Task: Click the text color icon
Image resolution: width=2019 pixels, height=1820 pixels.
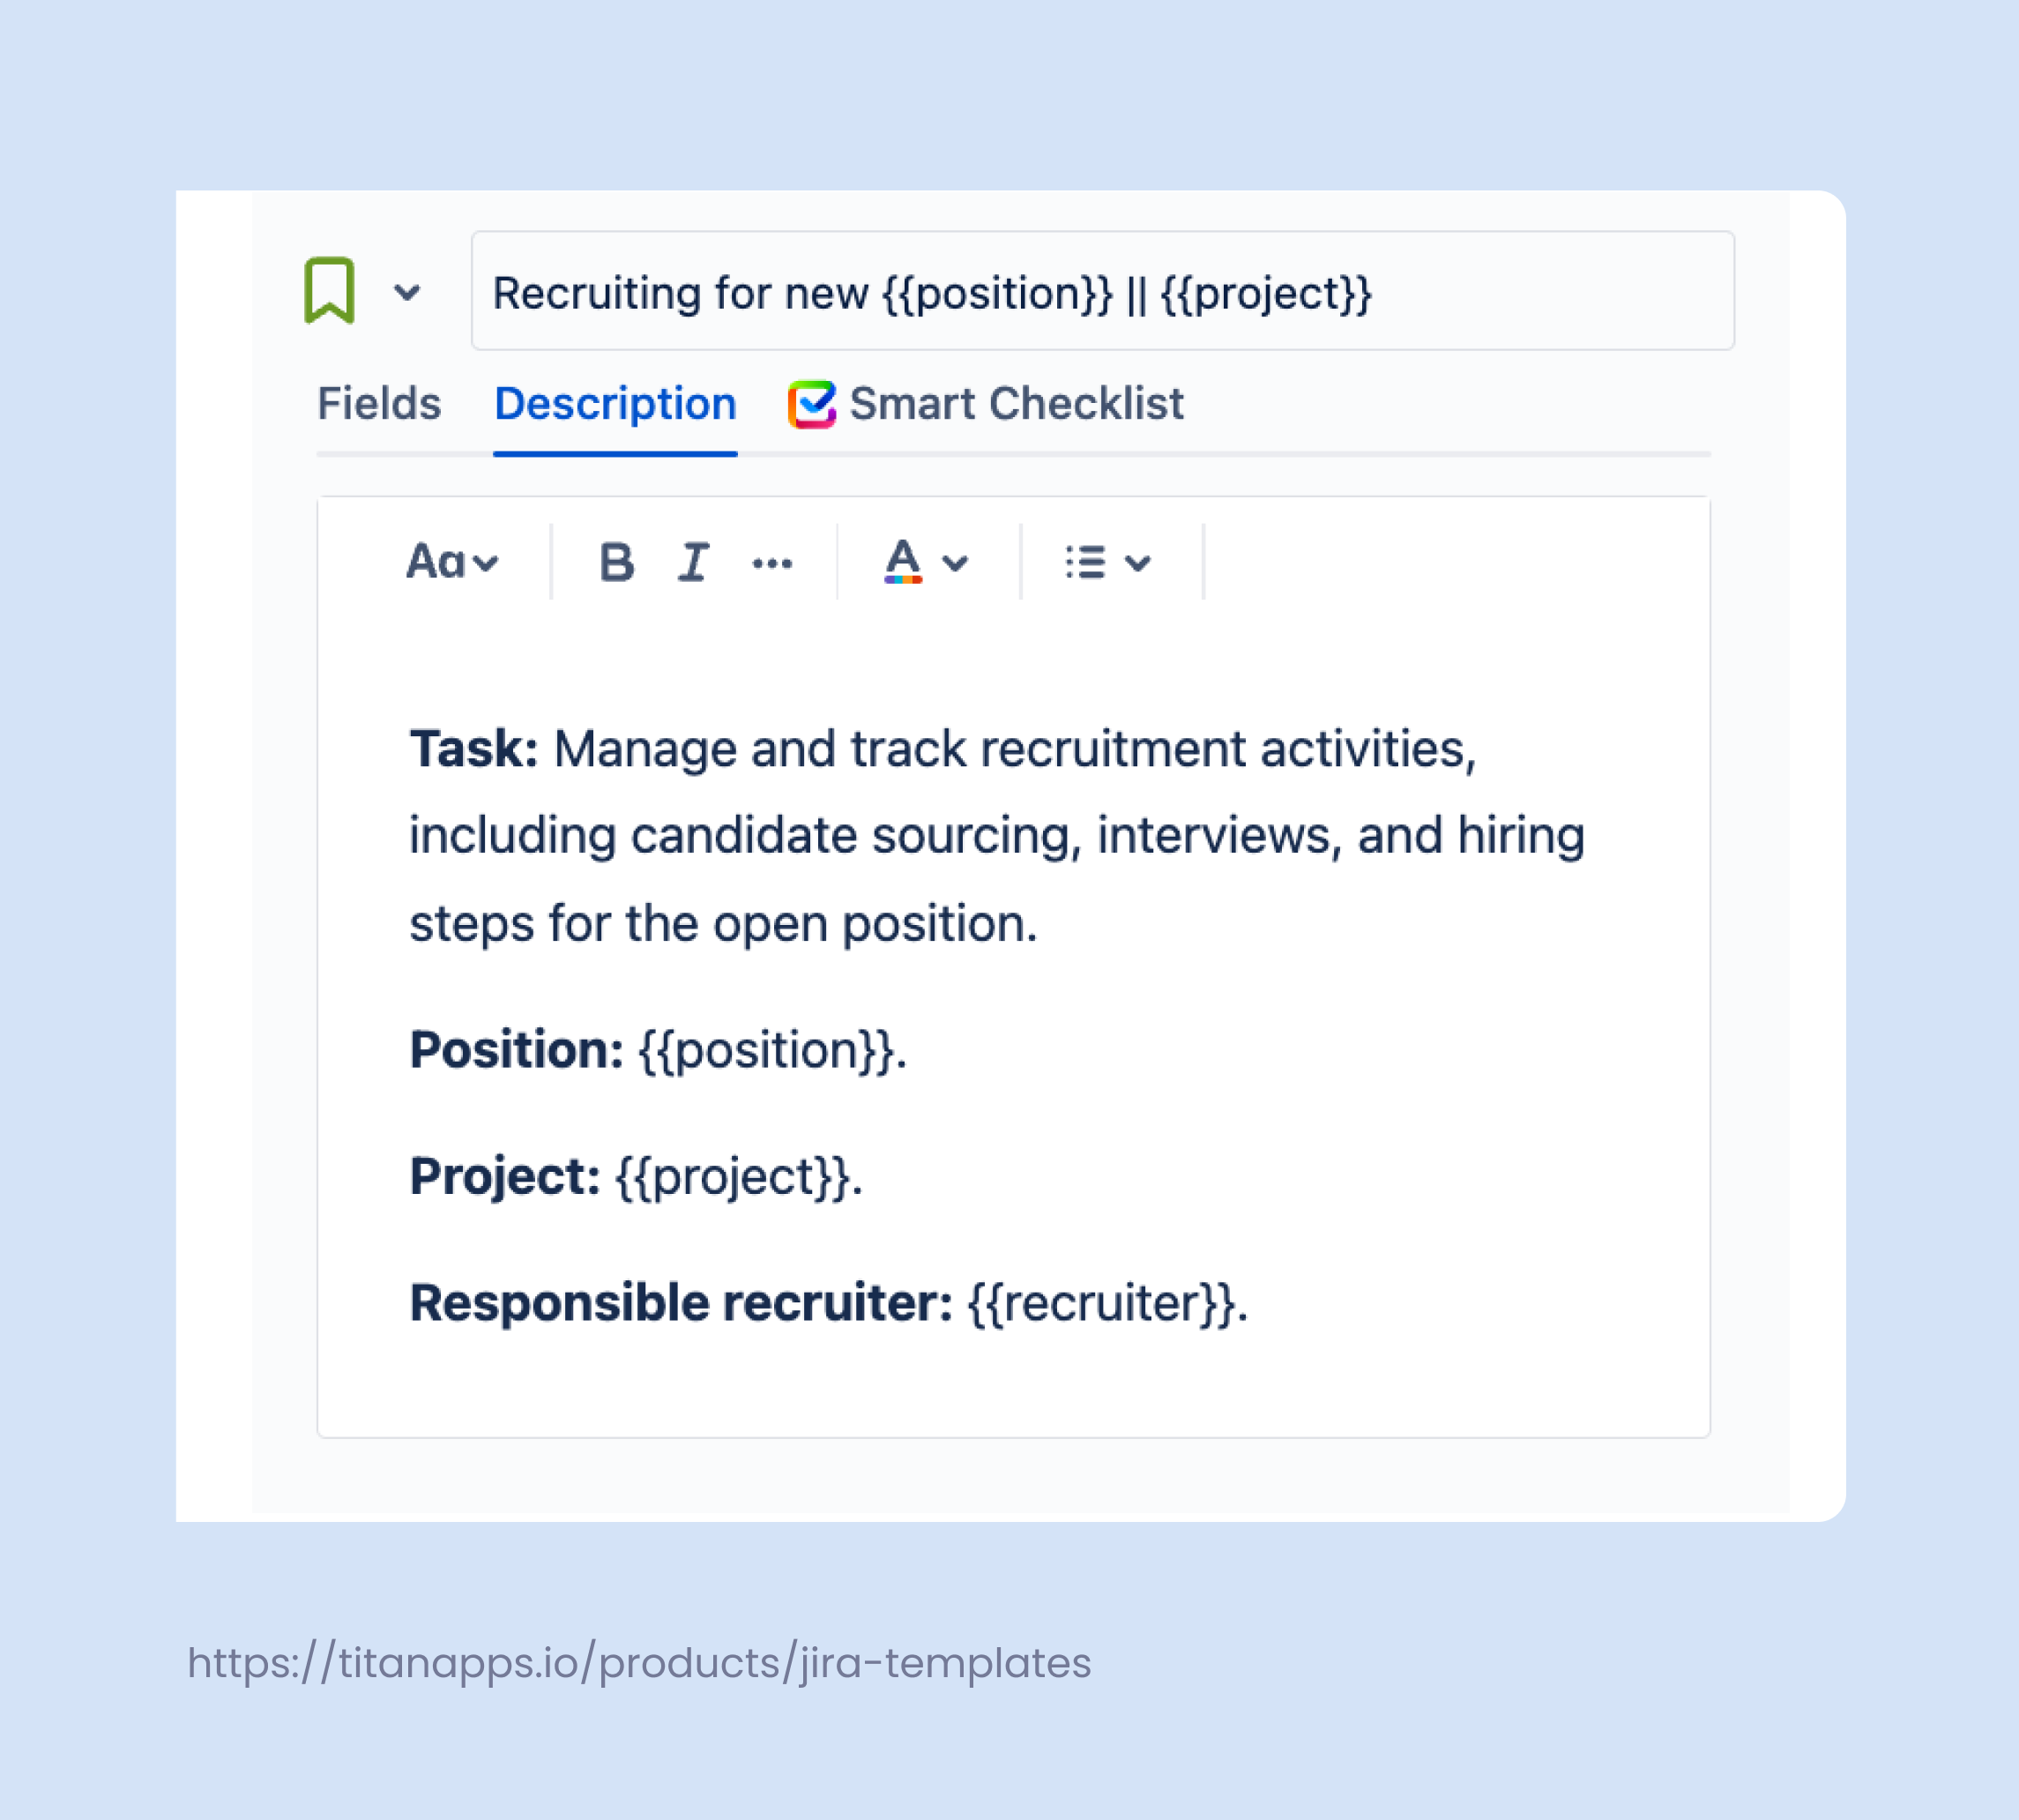Action: click(900, 561)
